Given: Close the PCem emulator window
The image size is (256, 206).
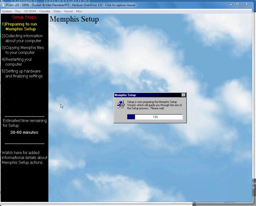Looking at the screenshot, I should (247, 4).
